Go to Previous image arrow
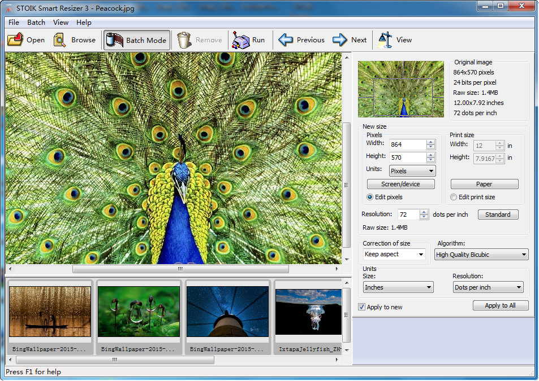The image size is (539, 381). [286, 40]
